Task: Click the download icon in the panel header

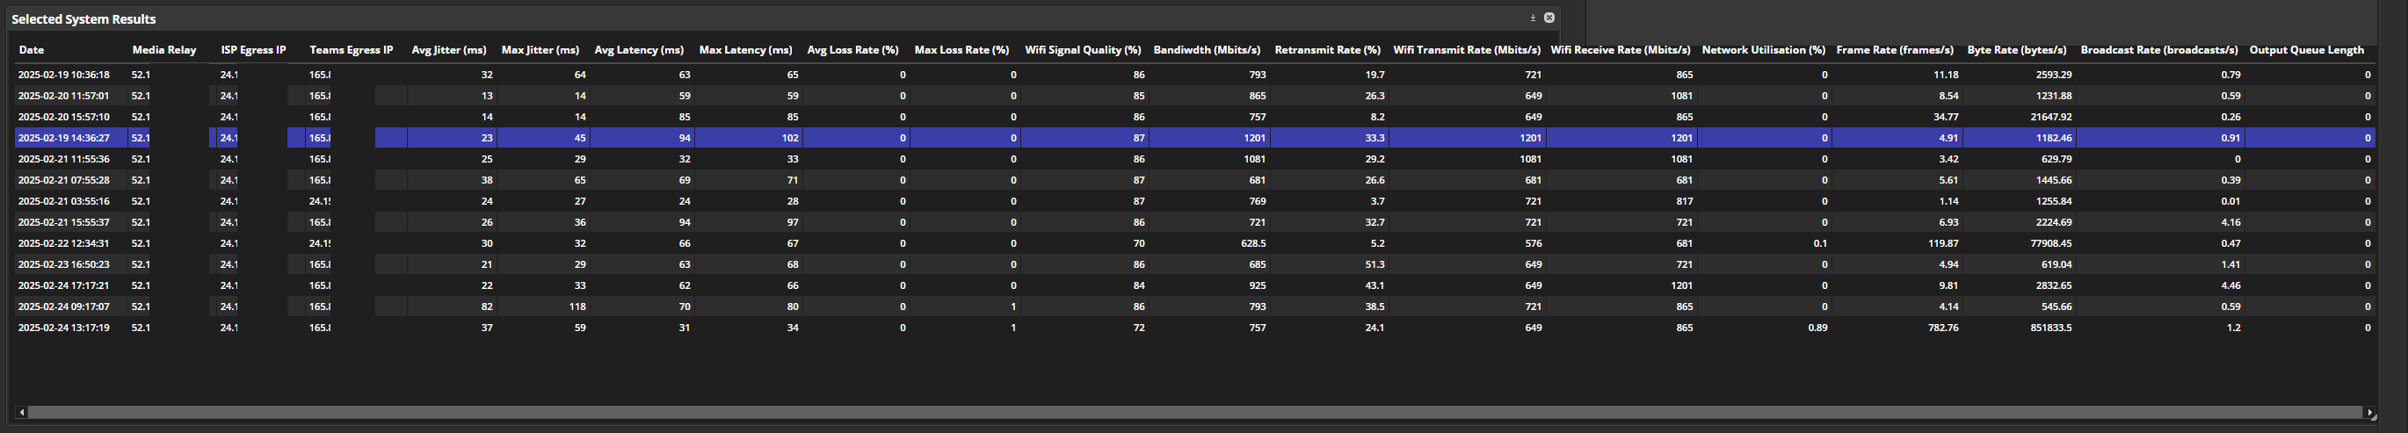Action: [1532, 18]
